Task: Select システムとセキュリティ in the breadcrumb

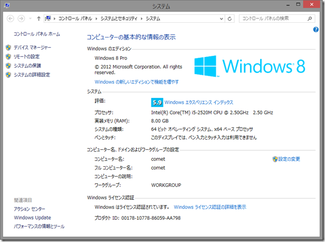Action: point(119,19)
